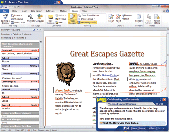Click the lion picture in document

[x=66, y=74]
